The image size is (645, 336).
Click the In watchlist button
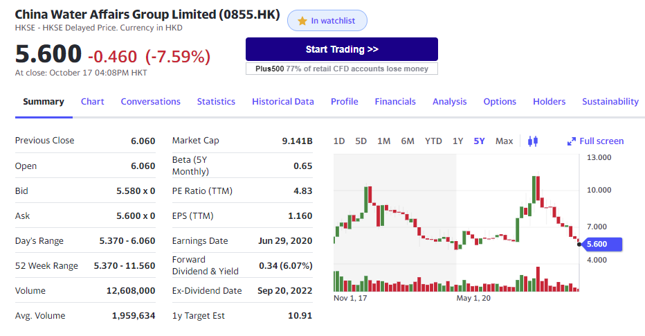coord(327,21)
